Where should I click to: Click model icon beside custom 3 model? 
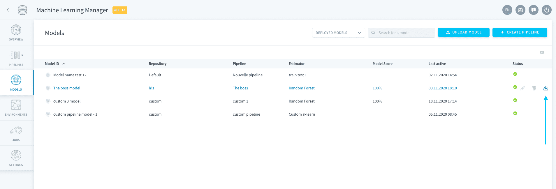tap(48, 101)
